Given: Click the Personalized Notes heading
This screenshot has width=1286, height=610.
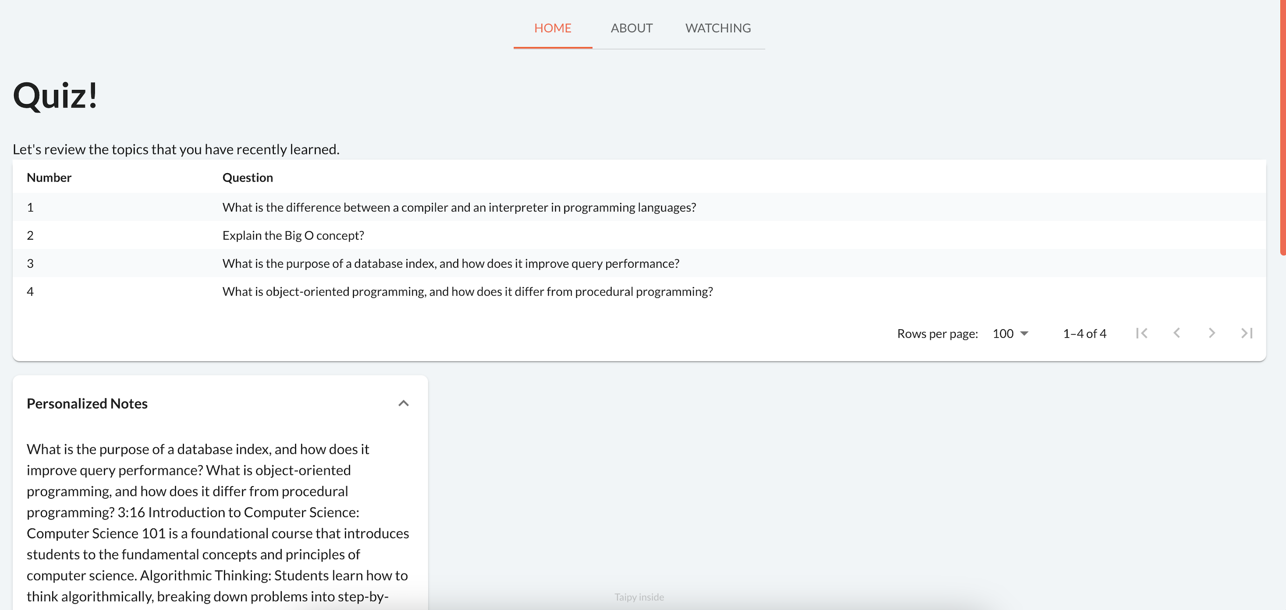Looking at the screenshot, I should (88, 403).
